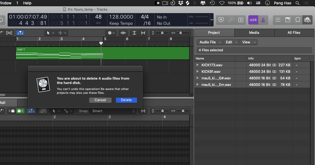Toggle the 1234 Count-in button
This screenshot has width=315, height=165.
click(253, 20)
